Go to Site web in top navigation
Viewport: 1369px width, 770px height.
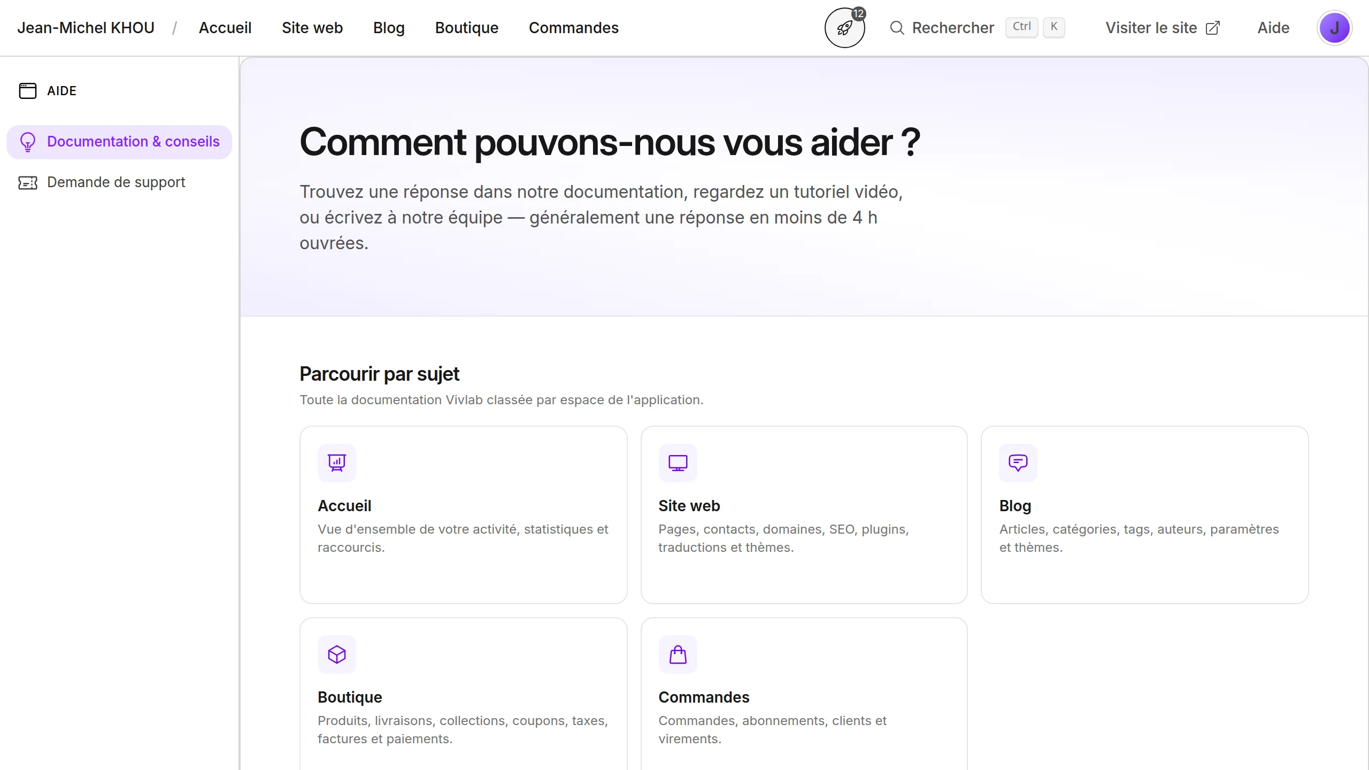coord(312,28)
